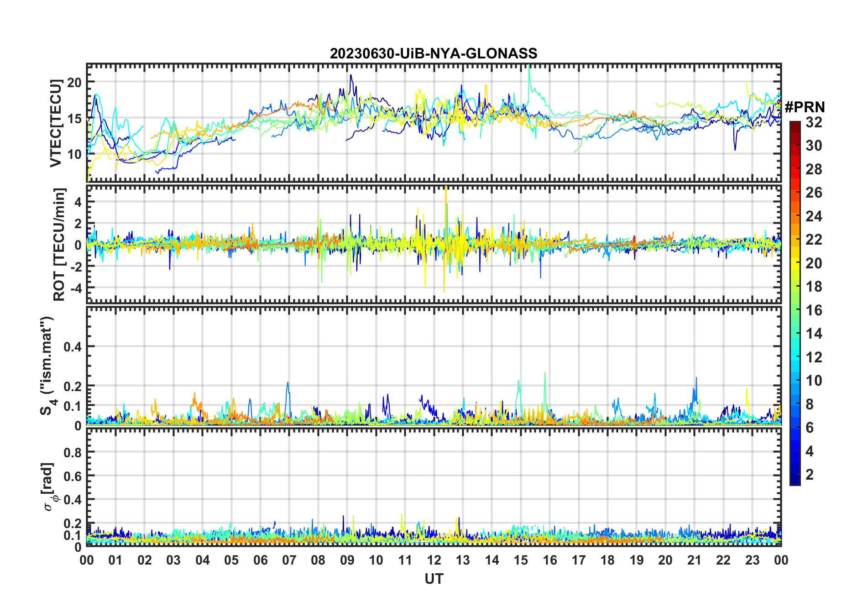The width and height of the screenshot is (868, 607).
Task: Select the "ROT [TECU/min]" y-axis label
Action: pos(59,244)
